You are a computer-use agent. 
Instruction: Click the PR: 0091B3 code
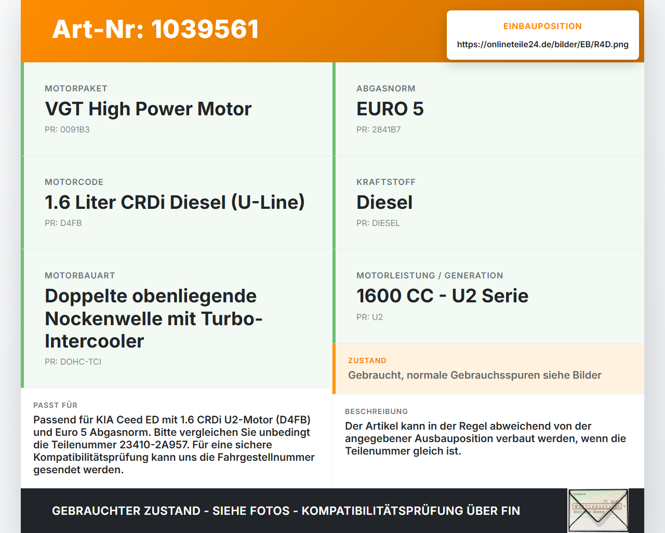pyautogui.click(x=67, y=129)
